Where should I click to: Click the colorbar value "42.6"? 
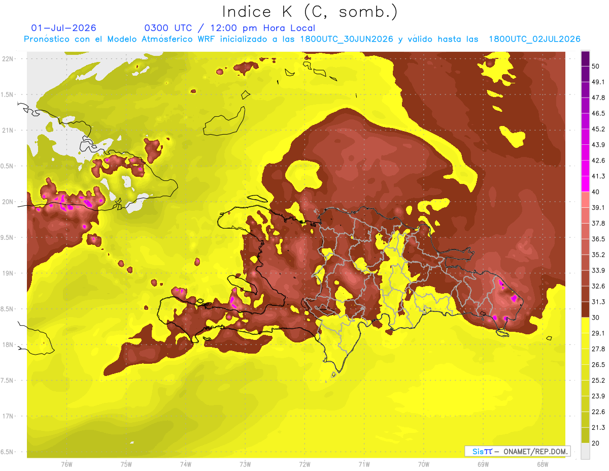(x=598, y=161)
